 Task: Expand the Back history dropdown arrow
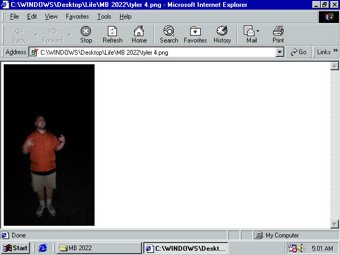(36, 35)
